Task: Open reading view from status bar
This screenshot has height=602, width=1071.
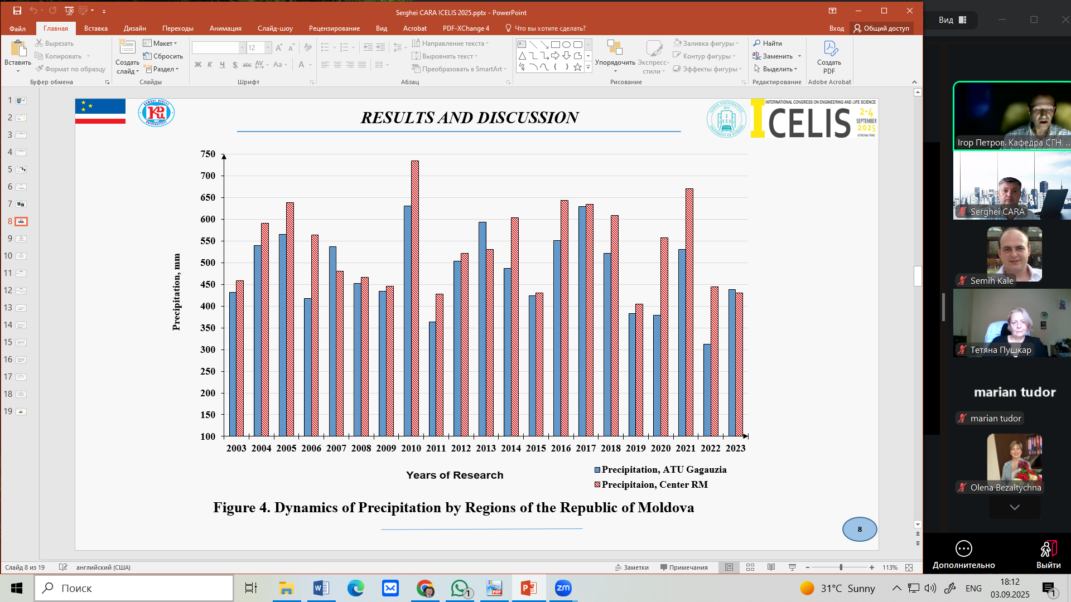Action: pos(771,567)
